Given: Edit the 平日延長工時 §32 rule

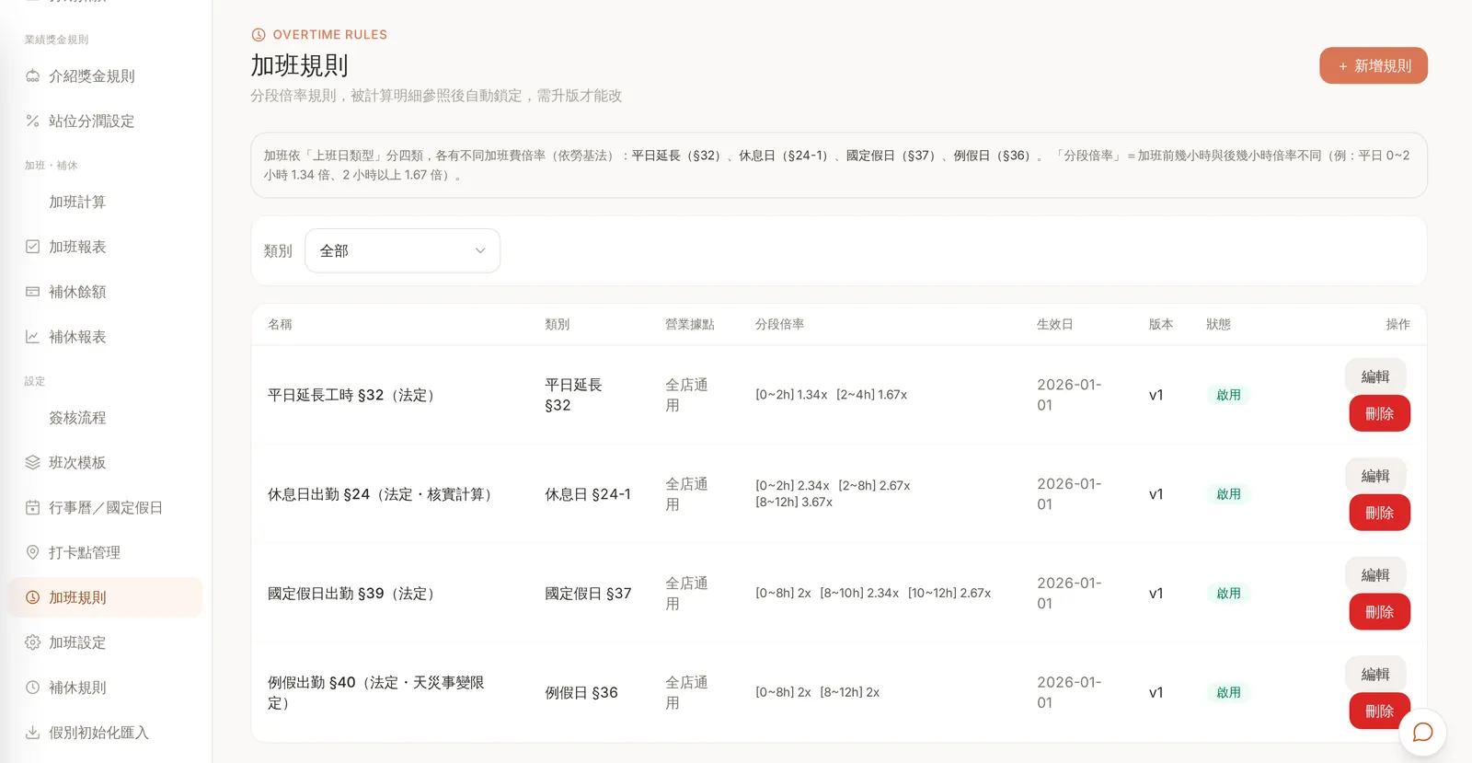Looking at the screenshot, I should tap(1375, 376).
